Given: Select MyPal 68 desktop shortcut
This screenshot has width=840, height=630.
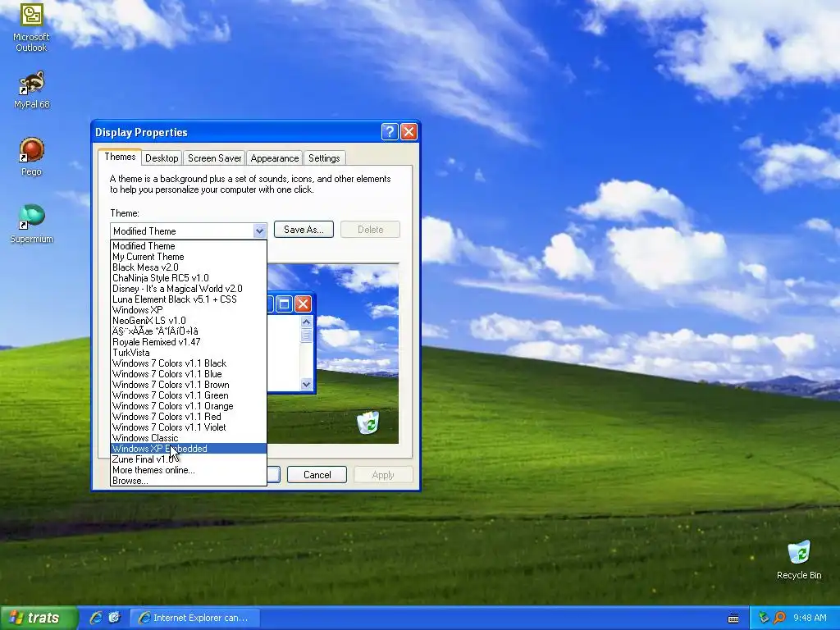Looking at the screenshot, I should point(31,90).
